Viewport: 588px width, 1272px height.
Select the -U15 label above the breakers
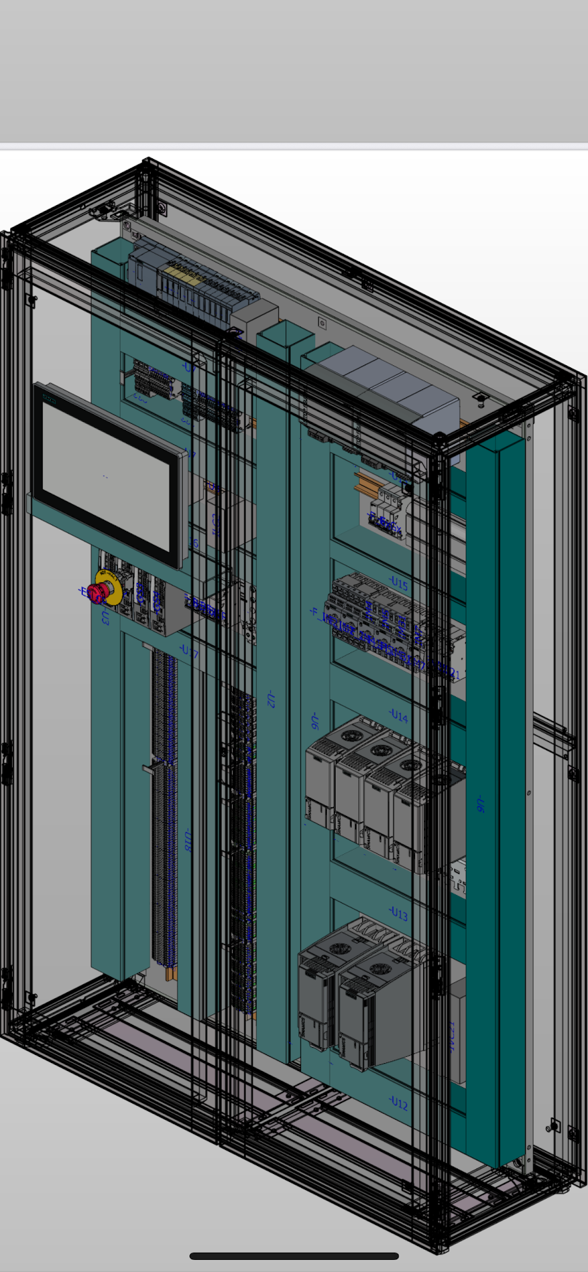point(398,582)
